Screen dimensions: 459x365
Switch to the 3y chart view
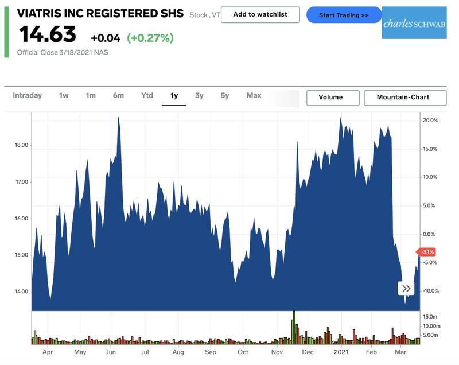point(199,96)
